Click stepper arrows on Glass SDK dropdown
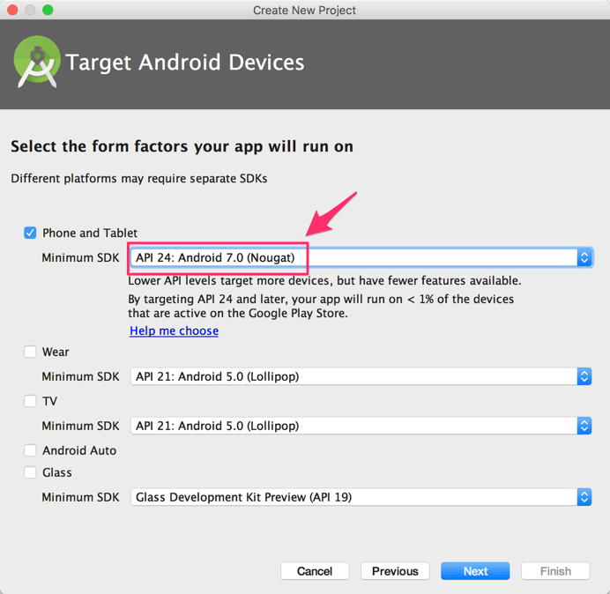 point(584,497)
